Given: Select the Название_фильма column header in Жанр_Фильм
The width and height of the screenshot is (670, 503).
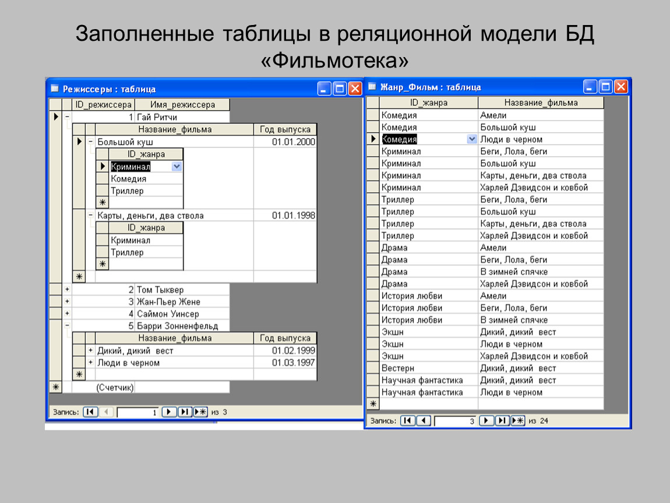Looking at the screenshot, I should click(541, 103).
